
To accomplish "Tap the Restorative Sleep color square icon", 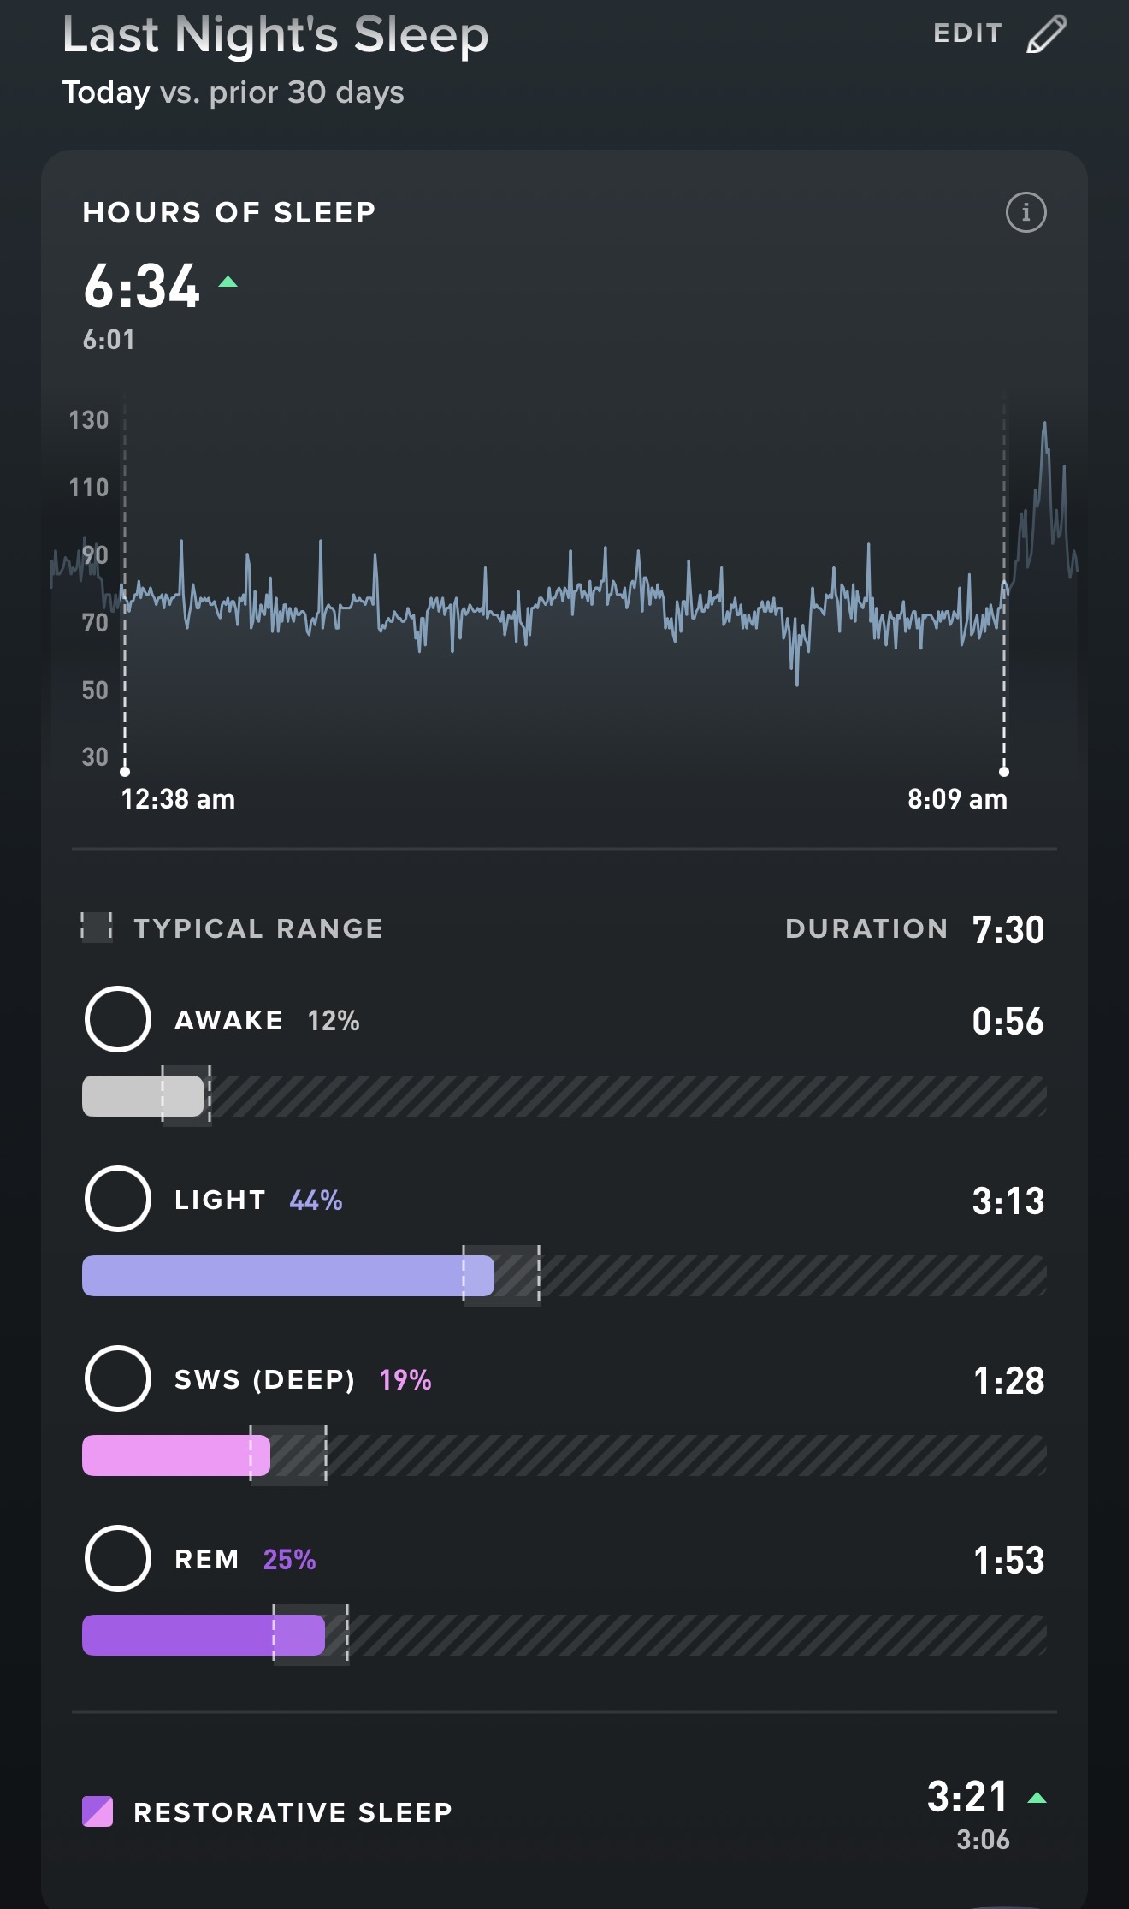I will point(98,1811).
